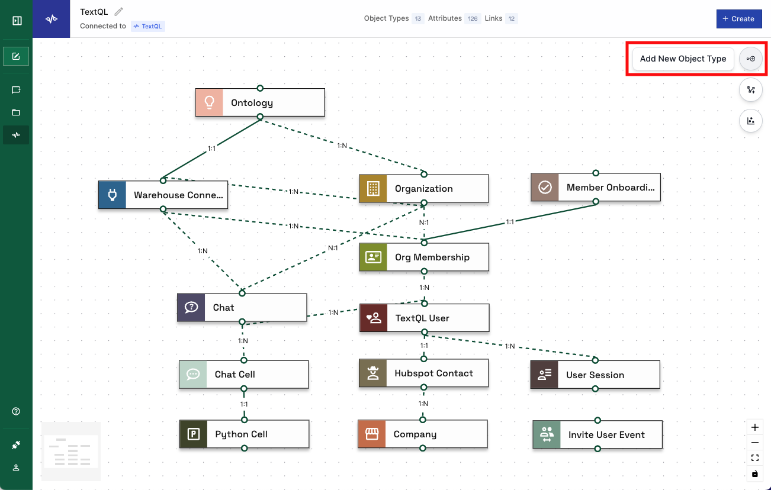Open the Object Types count 13
This screenshot has height=490, width=771.
coord(418,19)
